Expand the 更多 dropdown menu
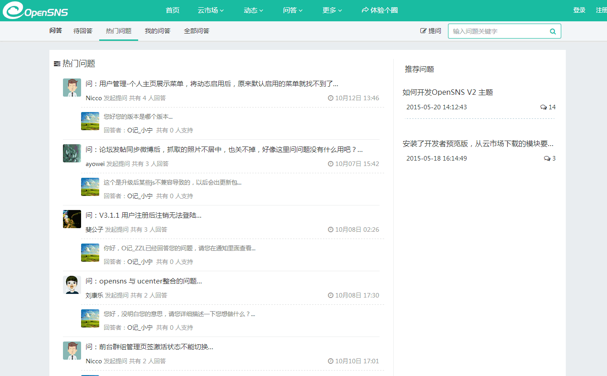 pos(332,10)
